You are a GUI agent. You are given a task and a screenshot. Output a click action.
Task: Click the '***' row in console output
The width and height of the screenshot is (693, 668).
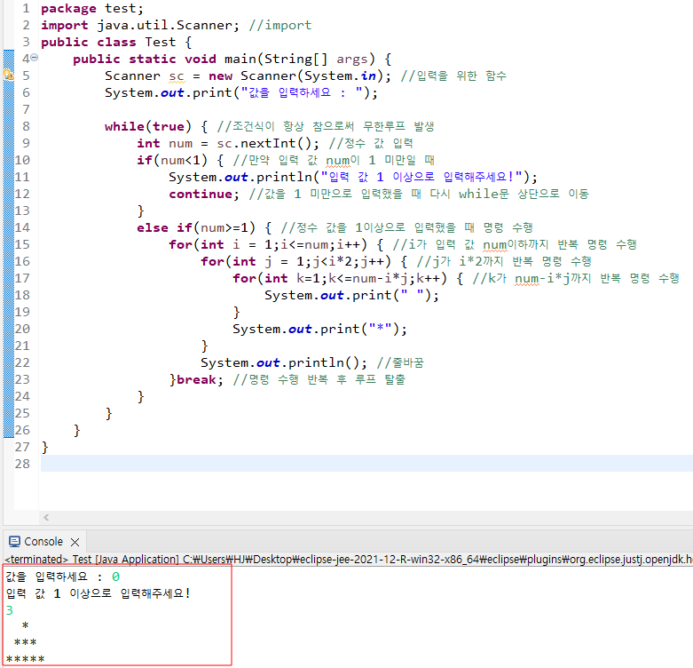point(25,642)
